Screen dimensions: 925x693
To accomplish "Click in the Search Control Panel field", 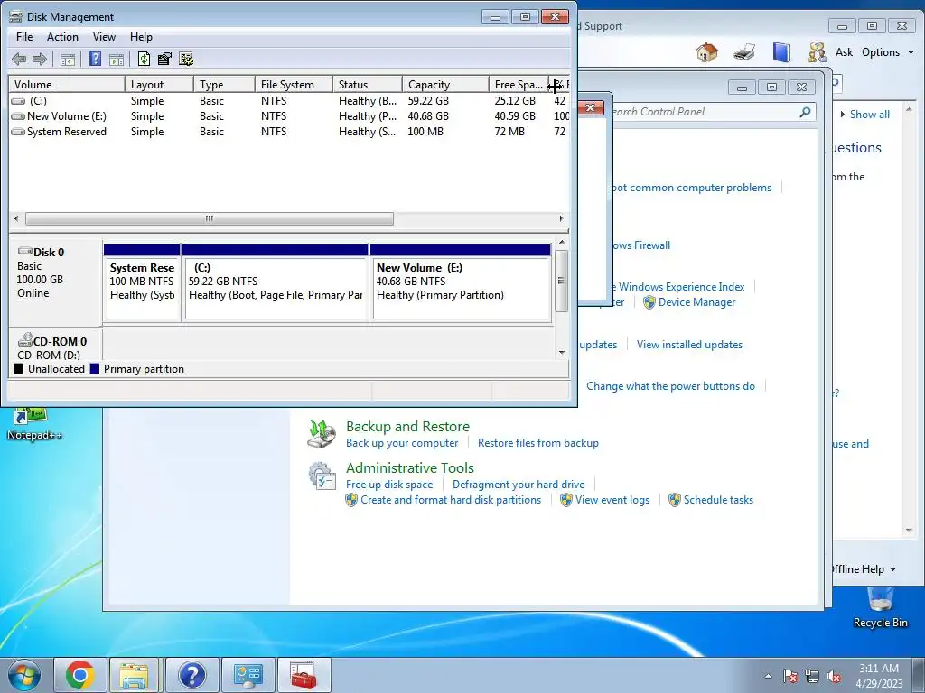I will coord(705,112).
